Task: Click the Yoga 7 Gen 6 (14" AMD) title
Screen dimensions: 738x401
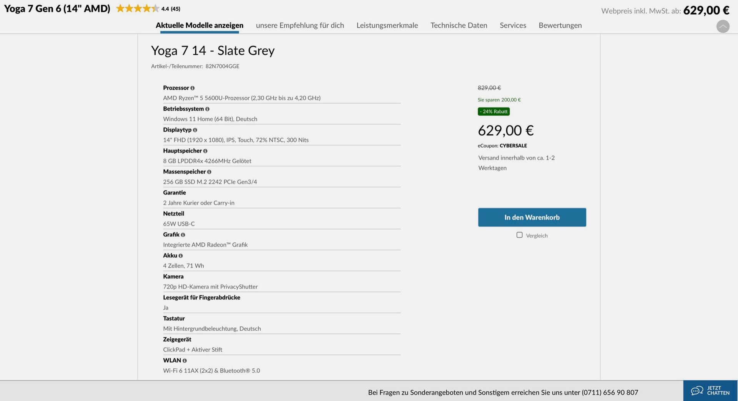Action: pos(57,8)
